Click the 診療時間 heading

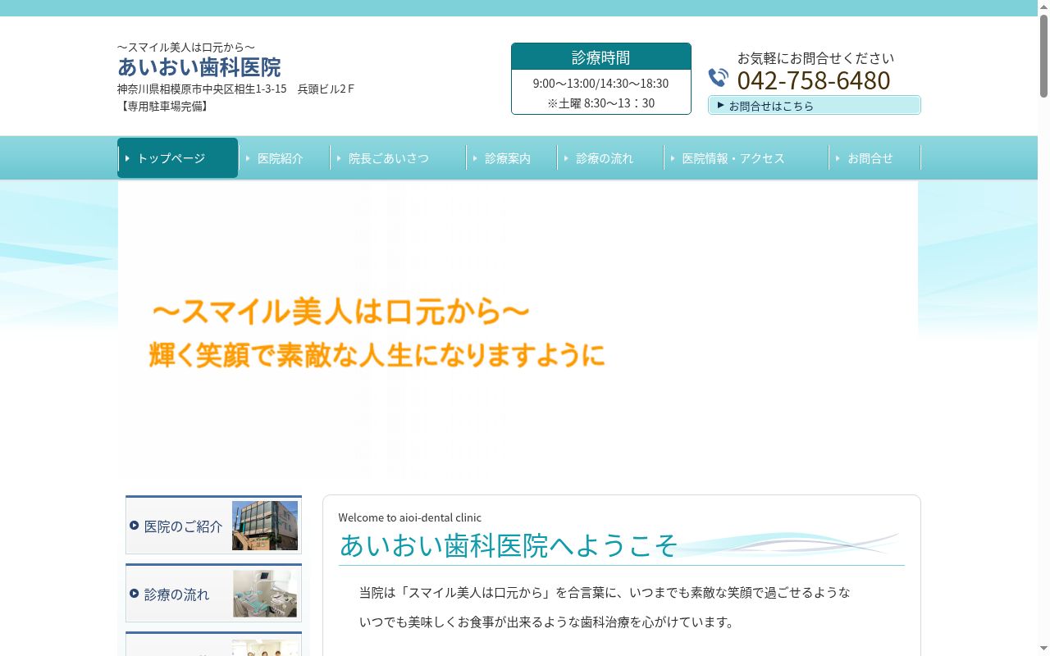click(601, 57)
